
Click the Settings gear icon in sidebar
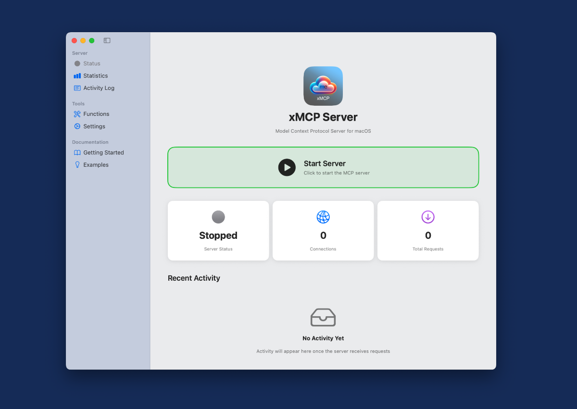tap(77, 126)
